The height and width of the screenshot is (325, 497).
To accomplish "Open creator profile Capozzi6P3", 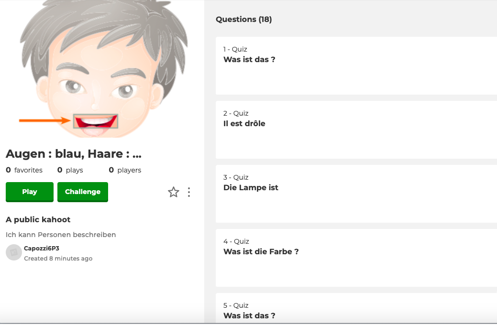I will tap(42, 248).
